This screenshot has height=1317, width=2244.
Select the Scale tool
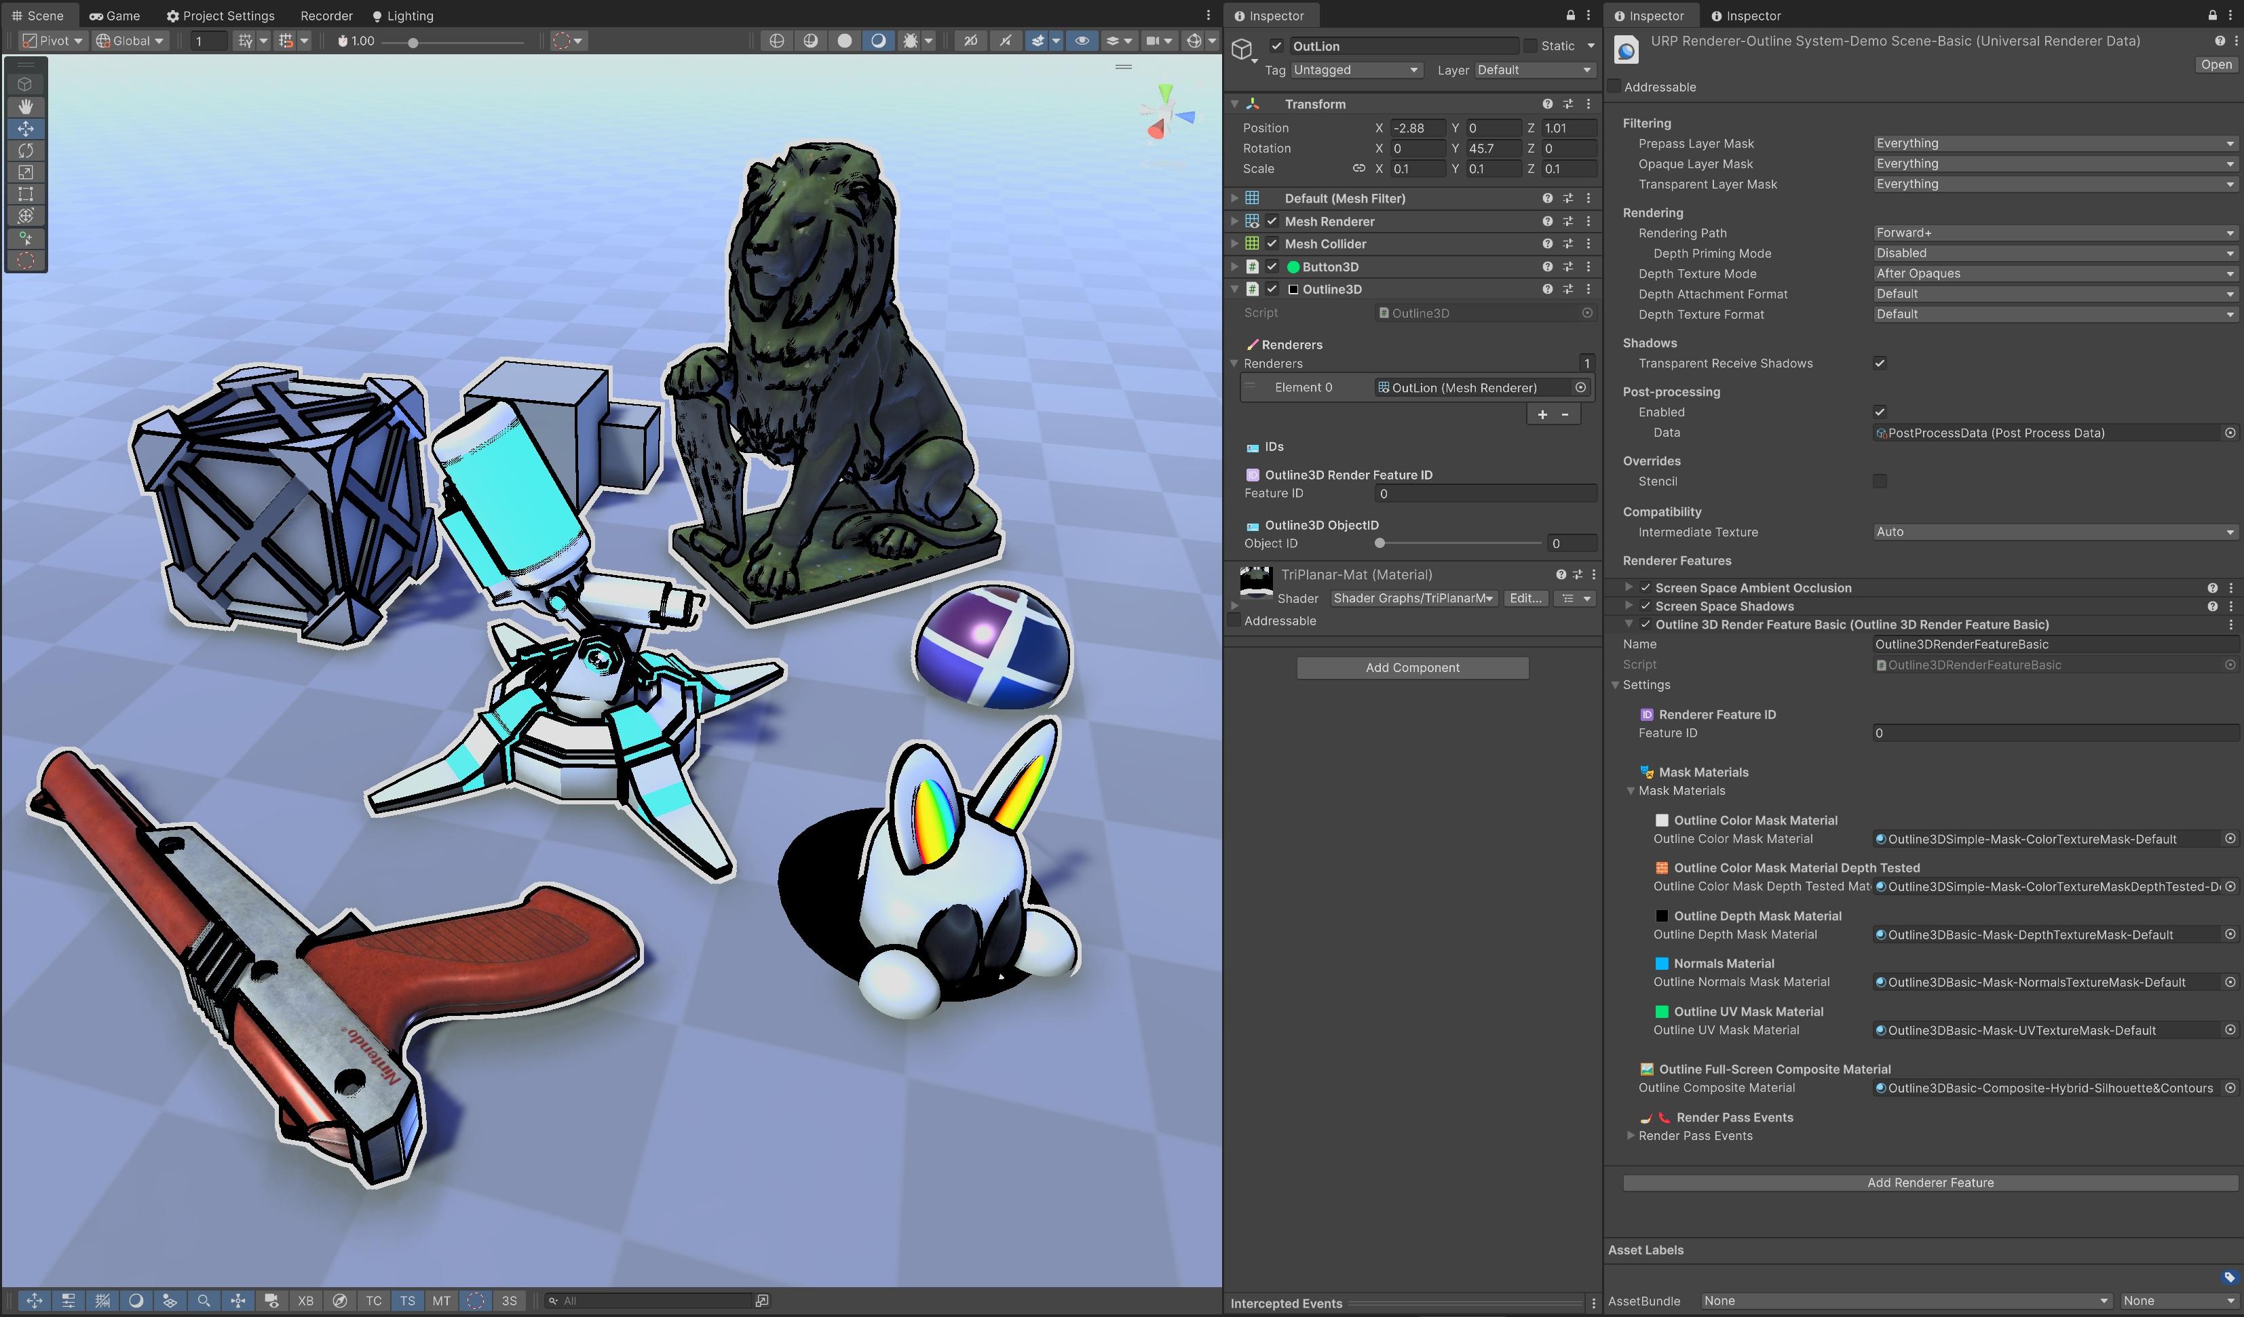coord(25,172)
